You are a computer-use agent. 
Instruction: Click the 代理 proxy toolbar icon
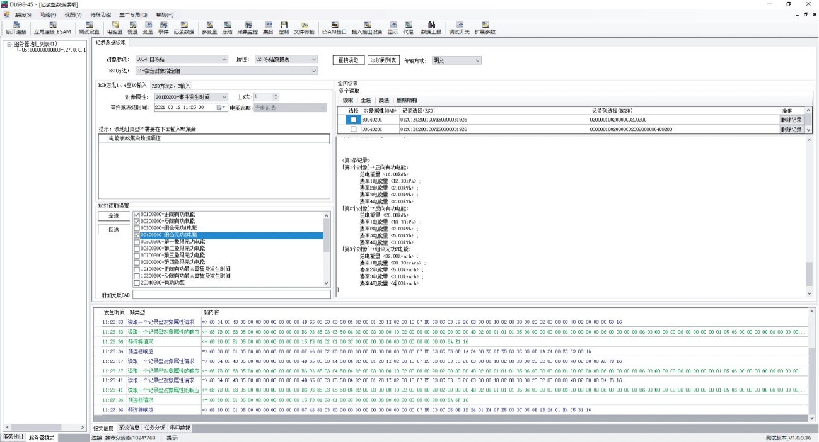[408, 28]
